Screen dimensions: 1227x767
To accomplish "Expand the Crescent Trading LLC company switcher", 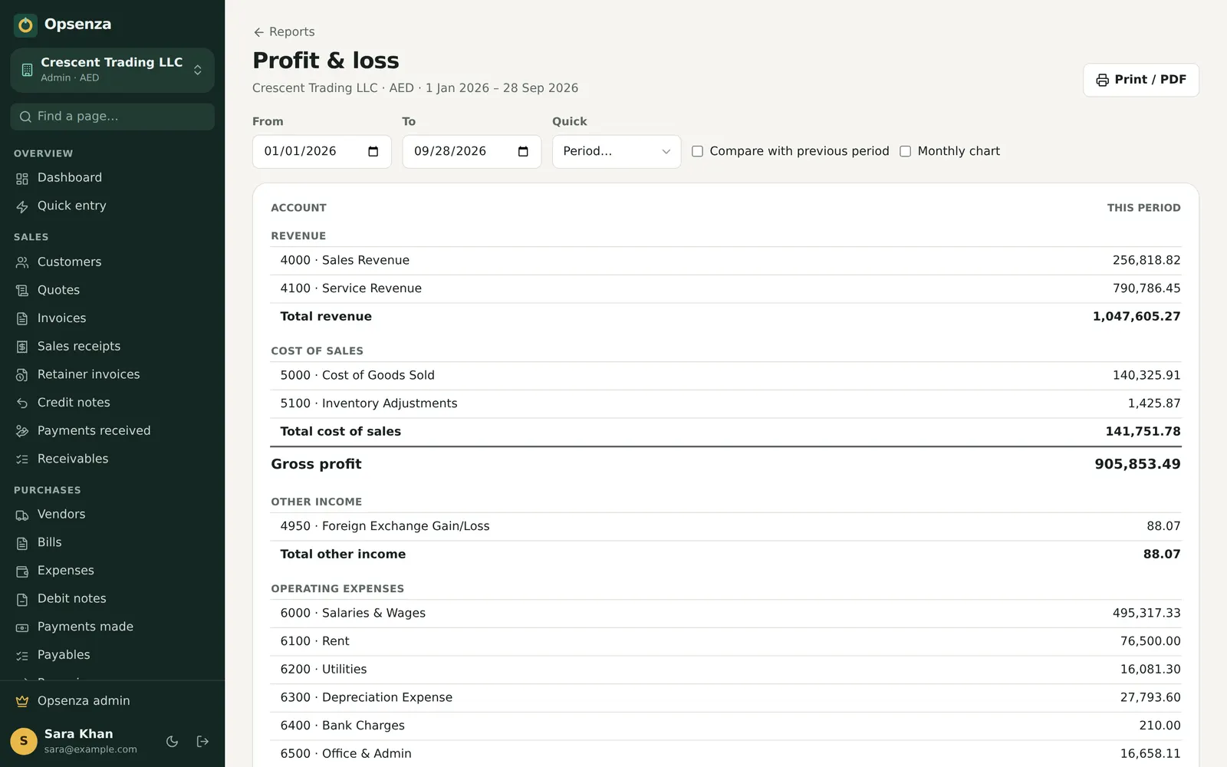I will coord(113,70).
